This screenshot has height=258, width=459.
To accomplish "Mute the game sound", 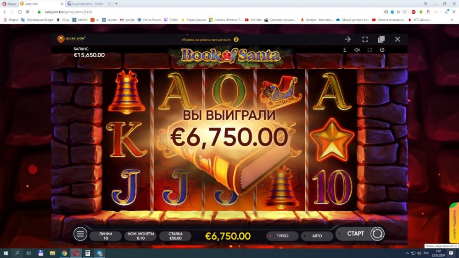I will [357, 49].
